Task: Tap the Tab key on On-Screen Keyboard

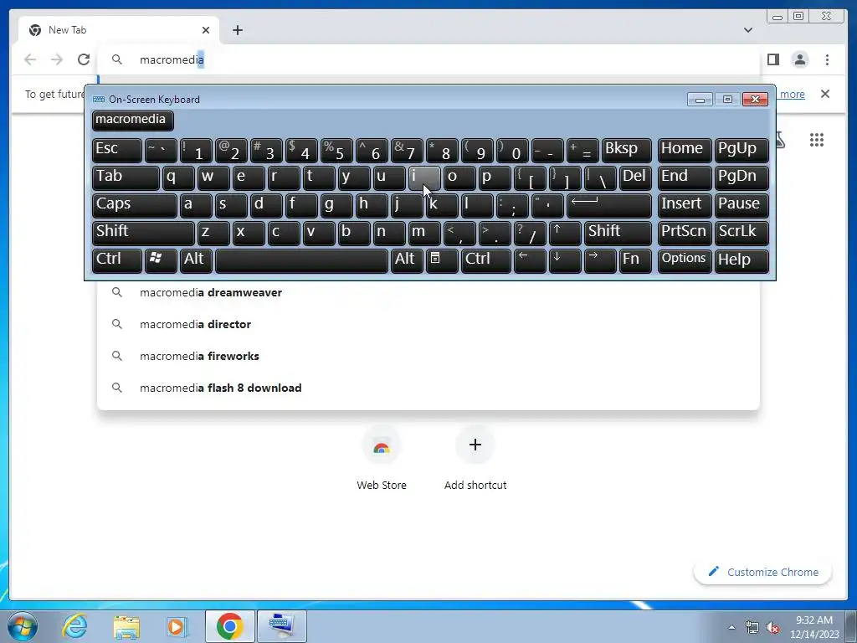Action: coord(126,177)
